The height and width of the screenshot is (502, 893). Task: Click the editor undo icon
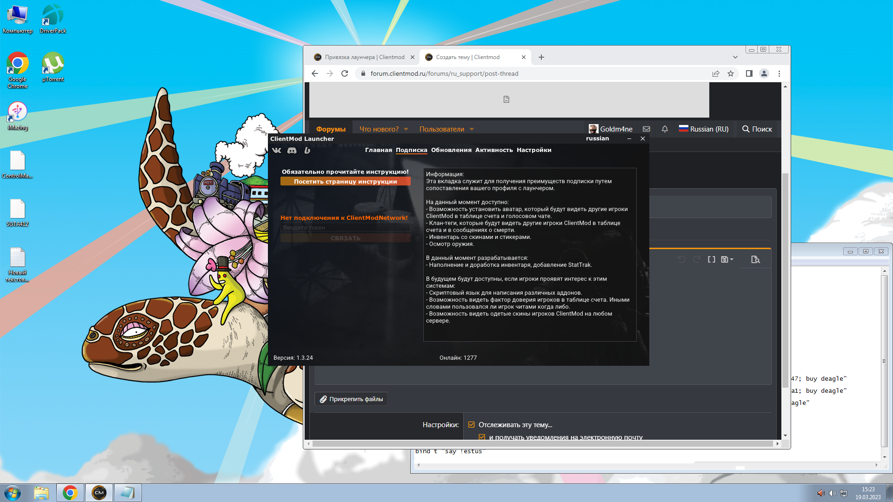click(682, 259)
